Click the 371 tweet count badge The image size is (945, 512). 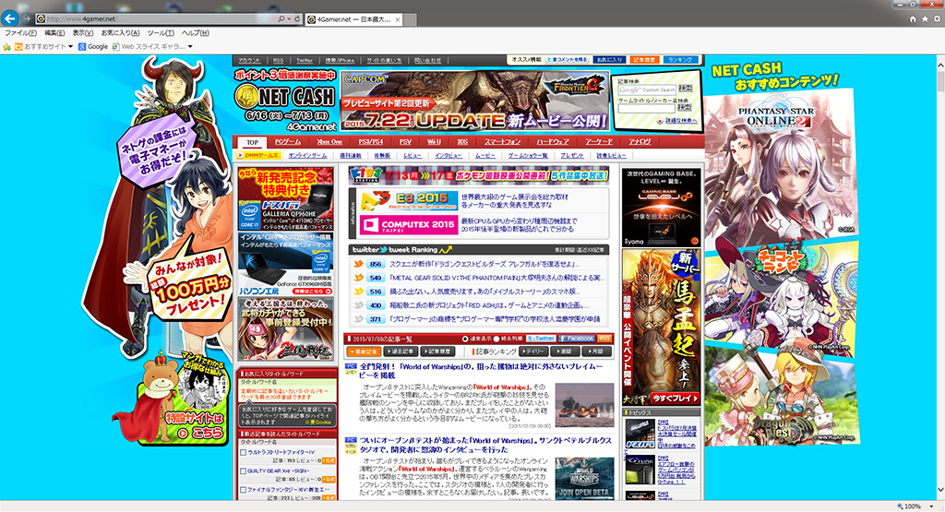click(x=377, y=319)
